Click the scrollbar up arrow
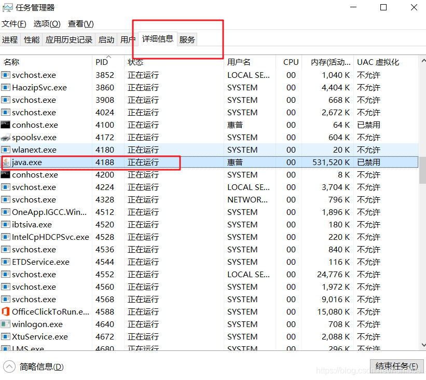This screenshot has width=426, height=380. point(423,61)
